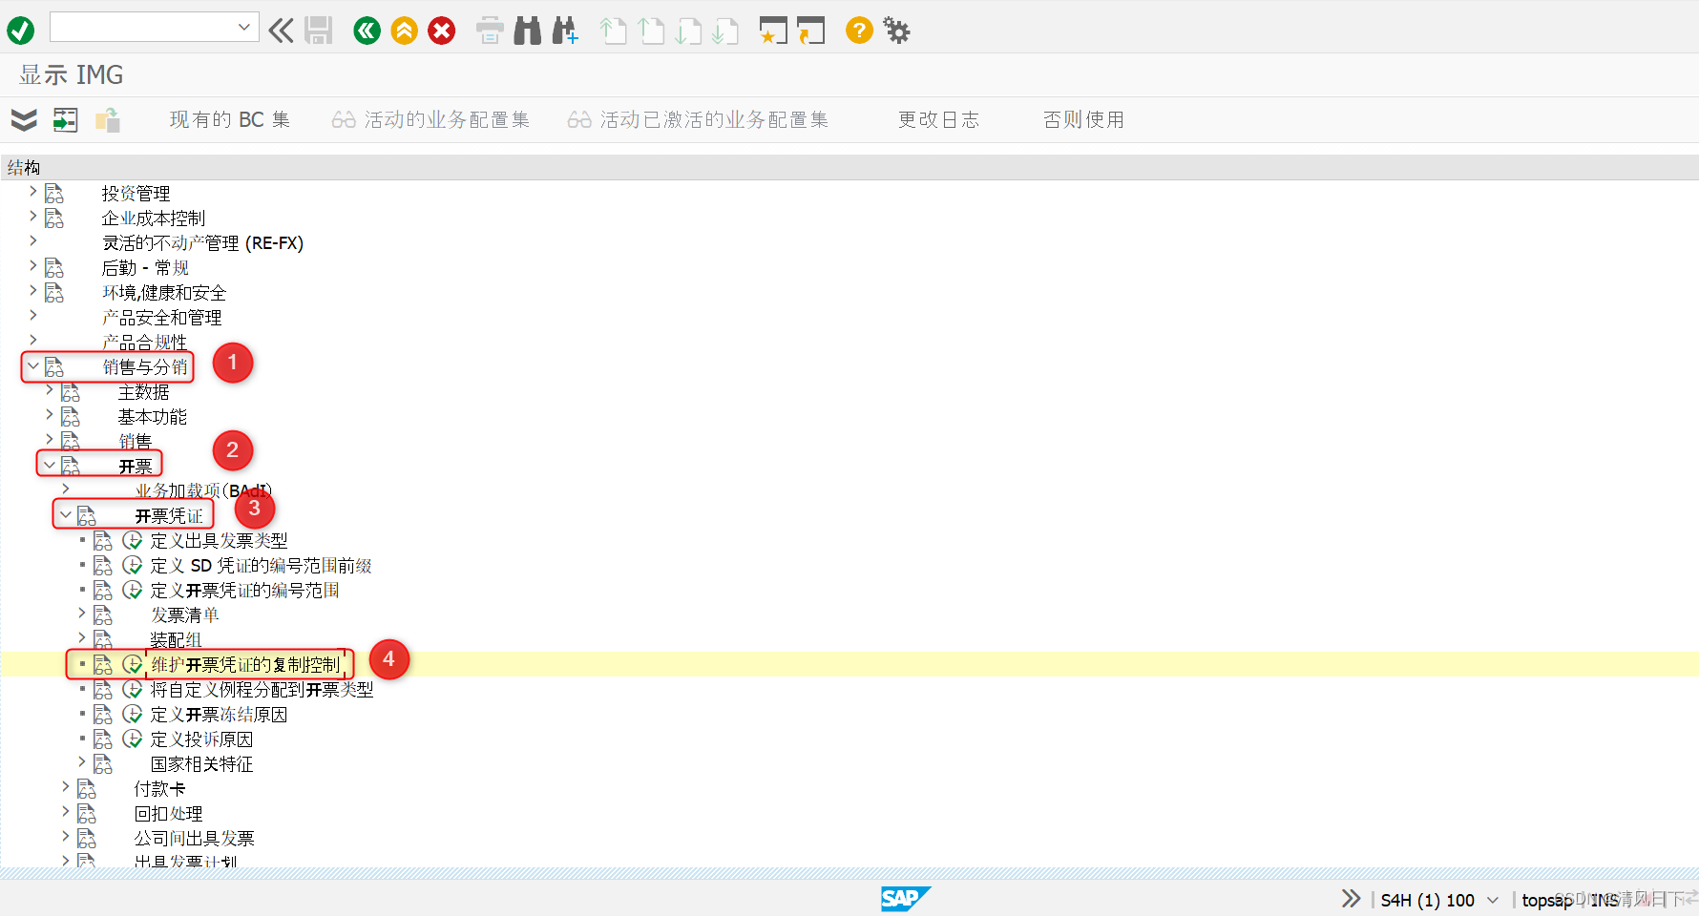Open 更改日志 change log

(938, 119)
